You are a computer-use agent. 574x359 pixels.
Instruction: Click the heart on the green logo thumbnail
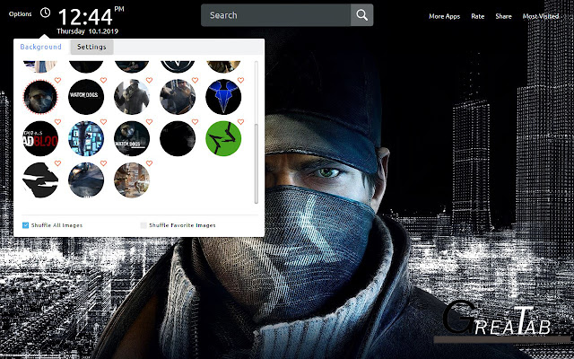[x=240, y=122]
